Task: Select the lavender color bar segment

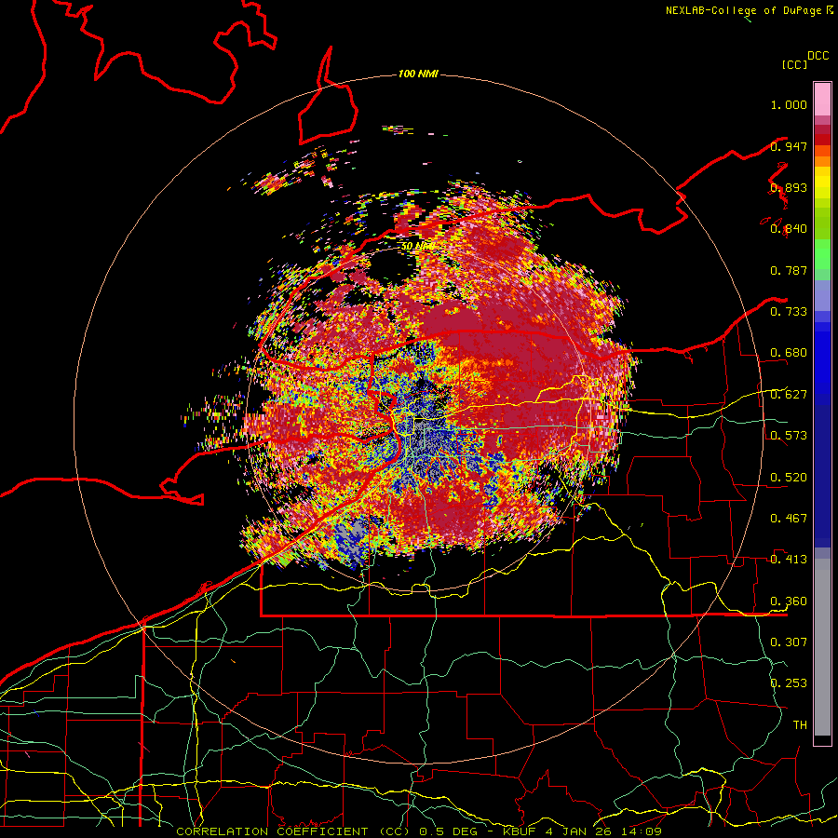Action: pyautogui.click(x=822, y=295)
